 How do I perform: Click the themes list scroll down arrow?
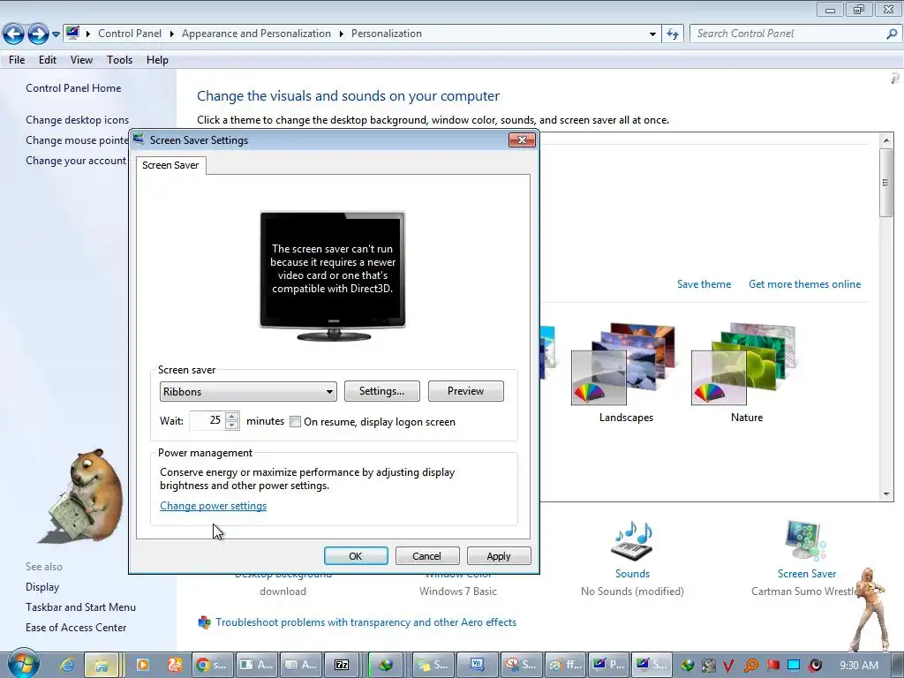pos(886,494)
